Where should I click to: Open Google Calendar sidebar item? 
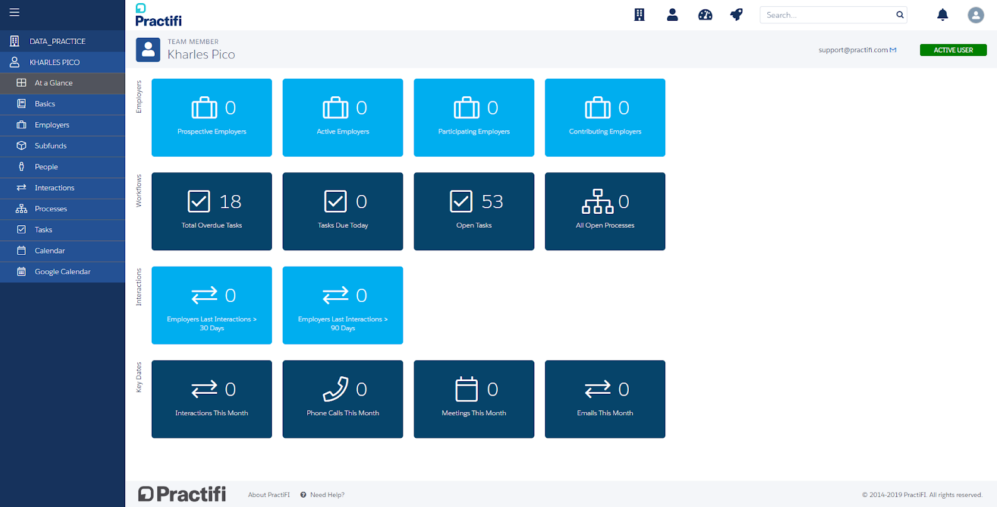coord(62,272)
